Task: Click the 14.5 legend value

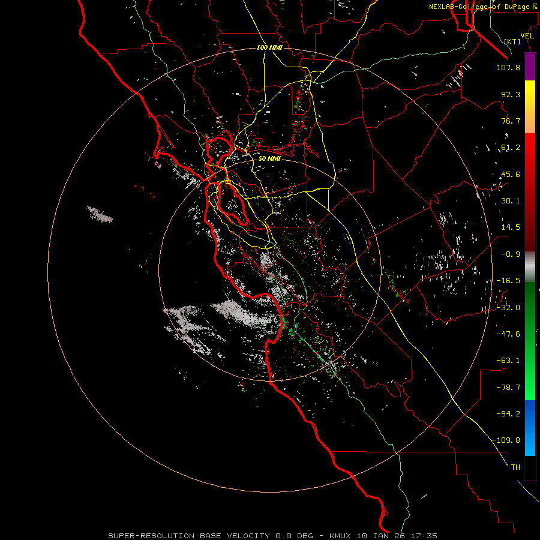Action: (x=511, y=227)
